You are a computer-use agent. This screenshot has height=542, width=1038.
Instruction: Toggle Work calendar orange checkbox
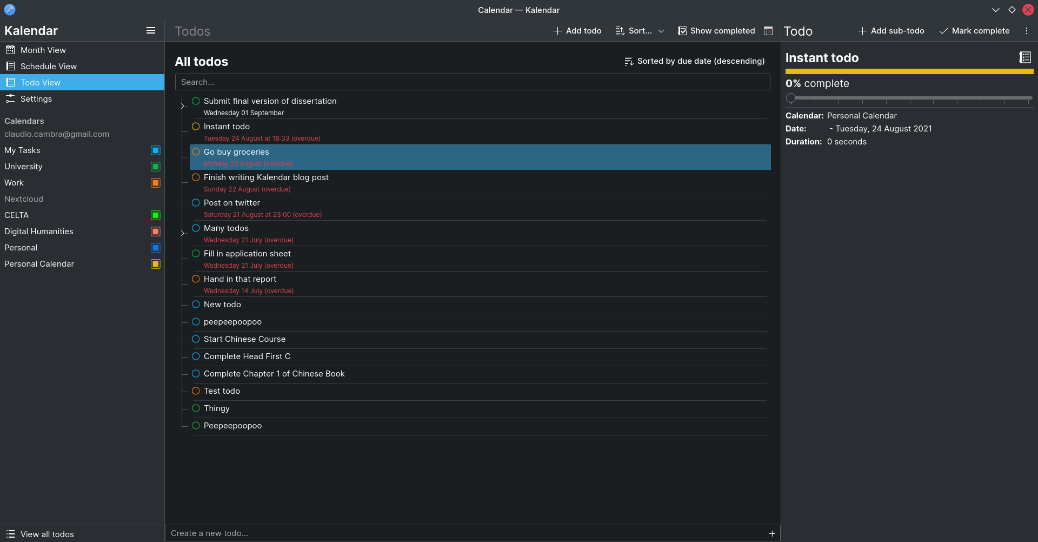tap(156, 183)
